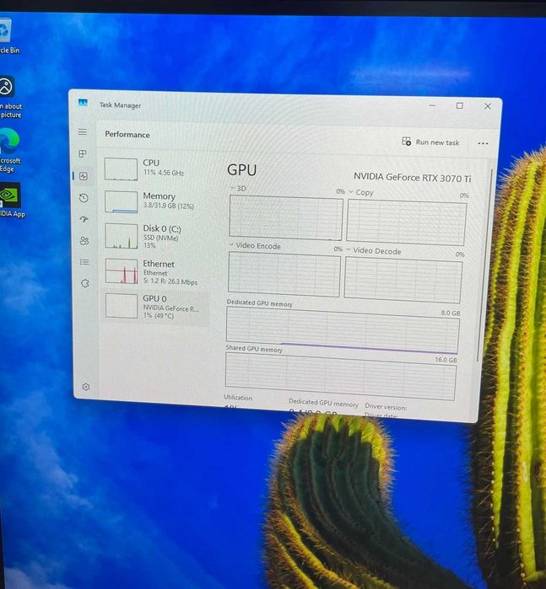This screenshot has height=589, width=546.
Task: Open Microsoft Edge desktop shortcut
Action: (x=9, y=150)
